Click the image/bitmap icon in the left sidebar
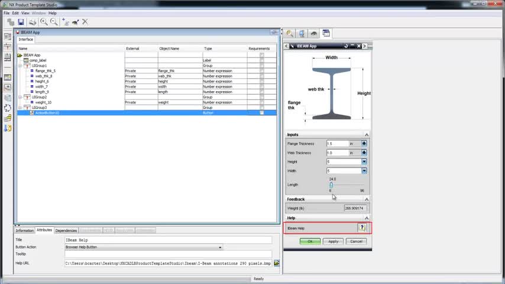This screenshot has width=505, height=284. pyautogui.click(x=8, y=78)
